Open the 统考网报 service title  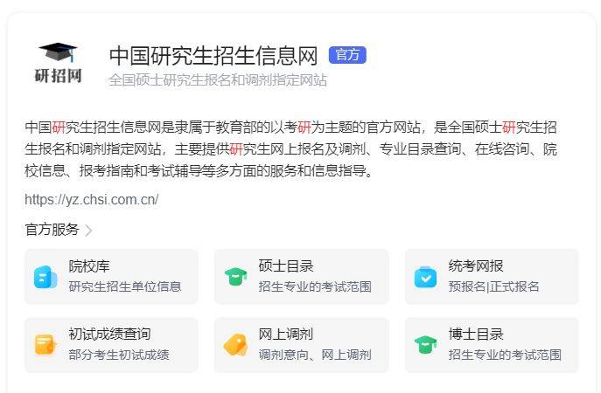click(476, 266)
